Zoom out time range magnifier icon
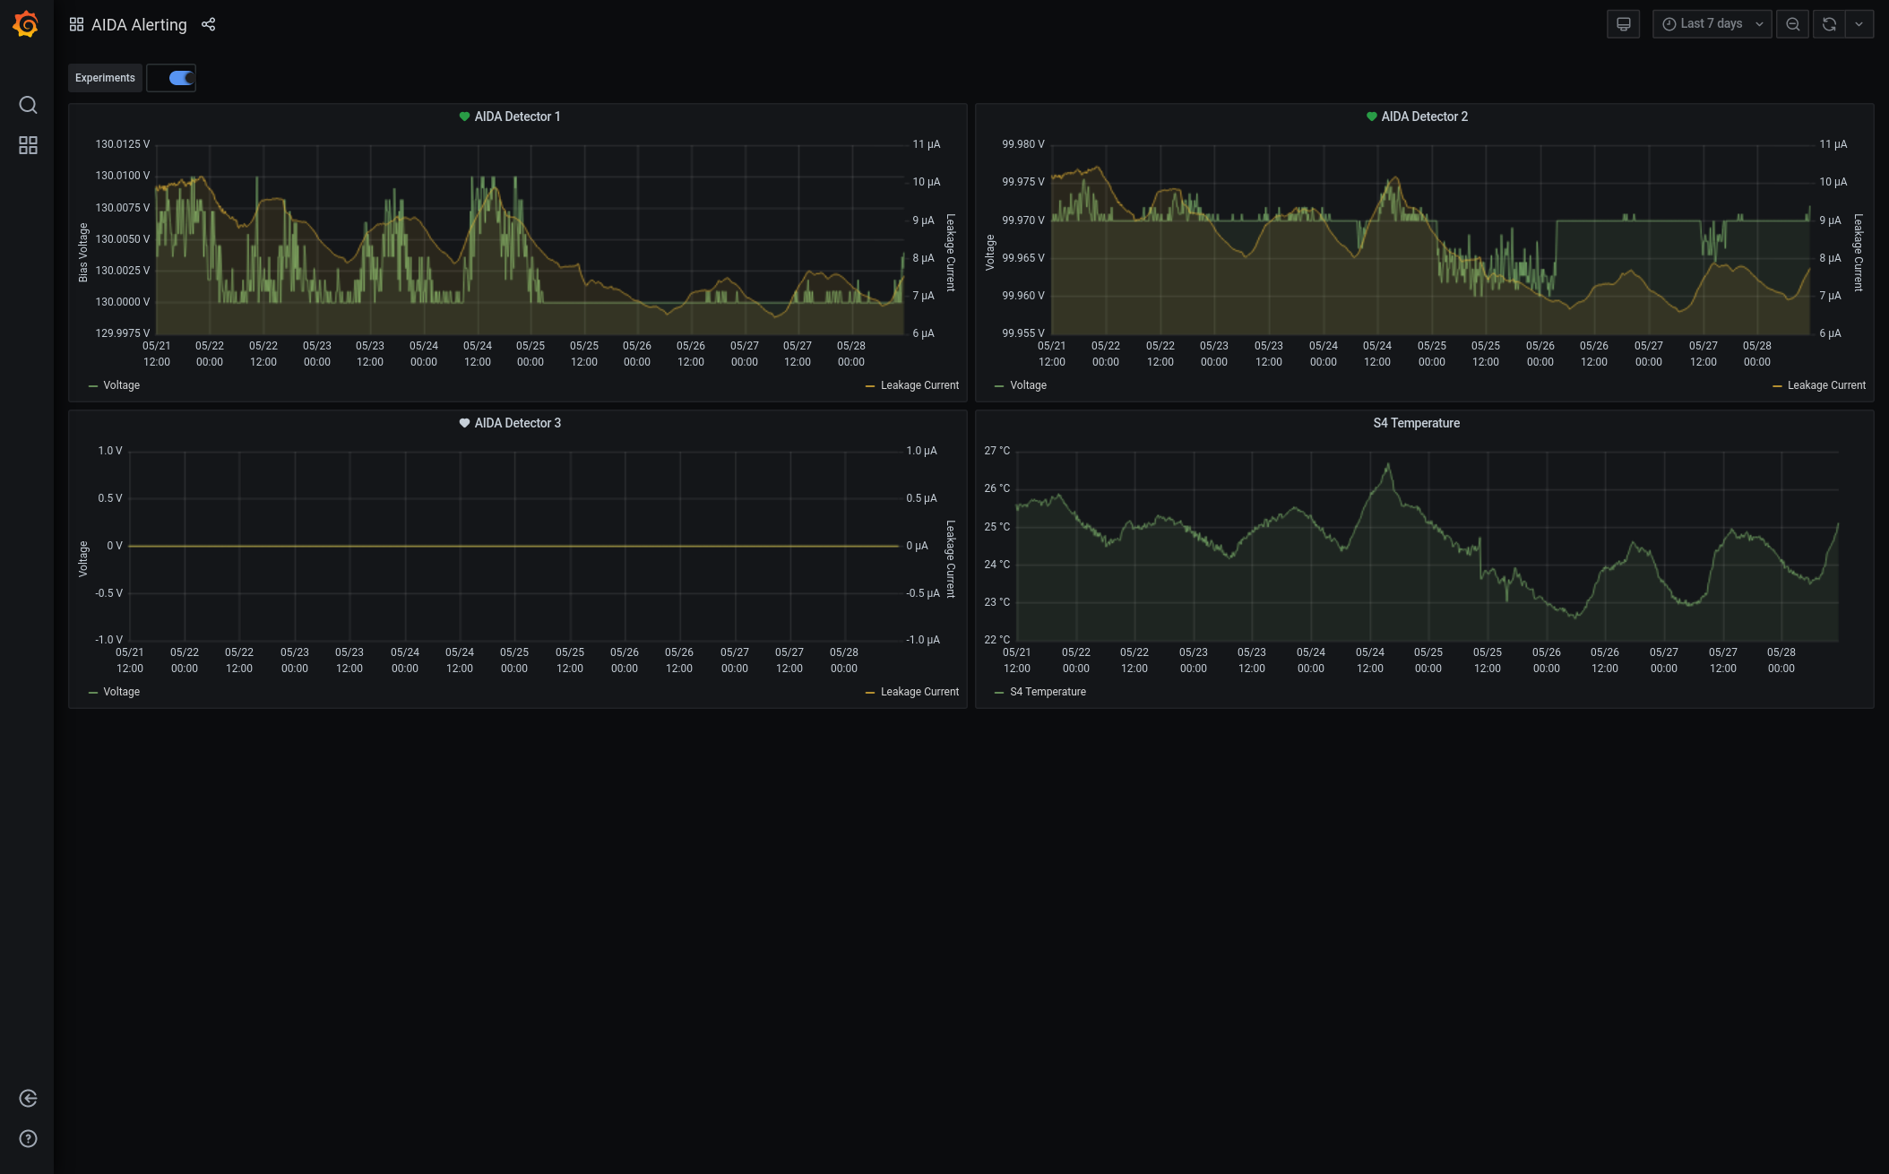 (x=1792, y=24)
